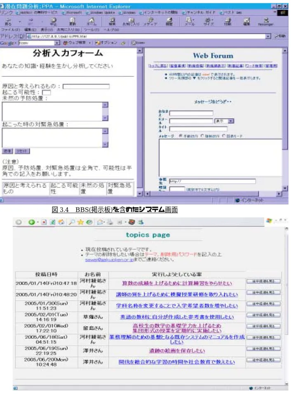The height and width of the screenshot is (394, 291).
Task: Open topic link 遺跡の絵画を保存したい
Action: tap(177, 351)
